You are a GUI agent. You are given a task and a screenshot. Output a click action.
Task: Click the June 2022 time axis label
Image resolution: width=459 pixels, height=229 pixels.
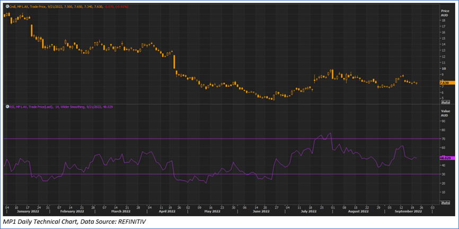[261, 211]
